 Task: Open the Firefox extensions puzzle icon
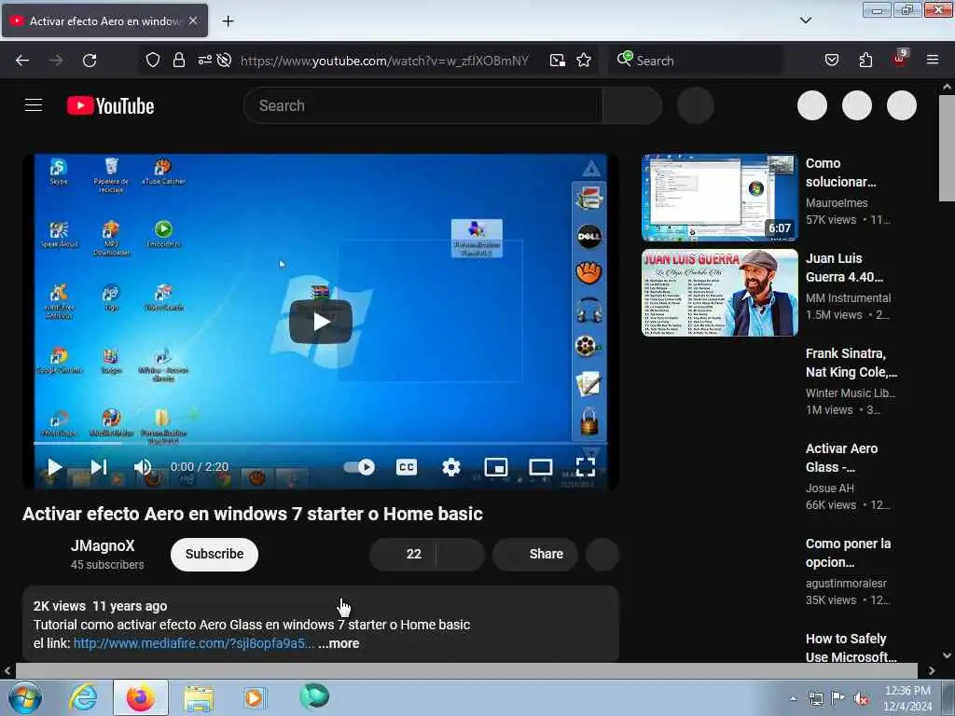865,60
